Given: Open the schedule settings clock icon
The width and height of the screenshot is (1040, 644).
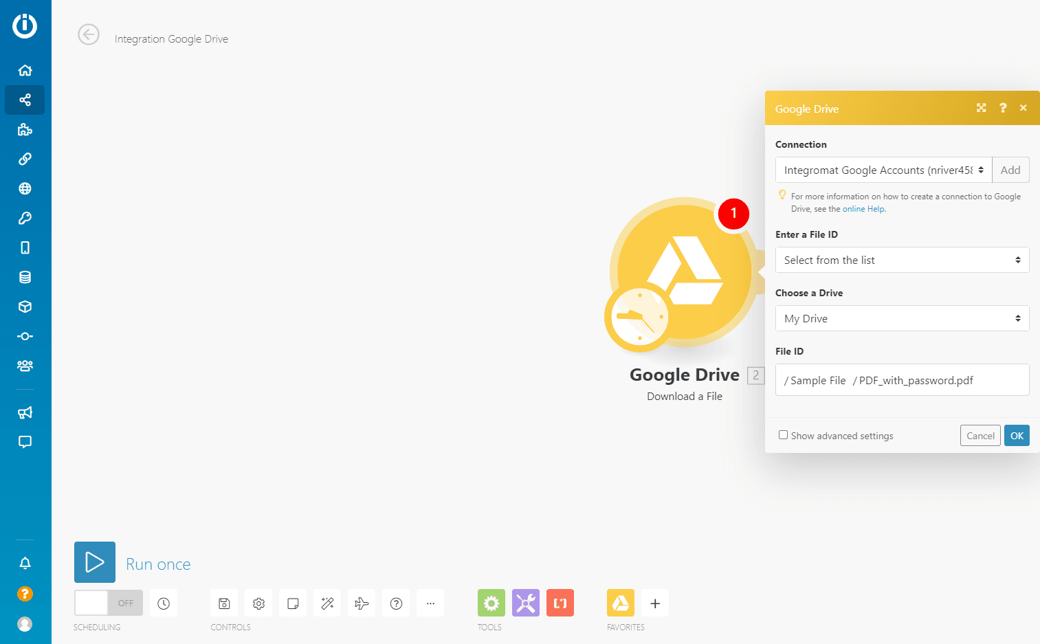Looking at the screenshot, I should click(164, 603).
